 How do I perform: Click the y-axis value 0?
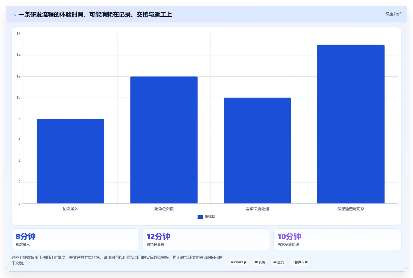pos(19,203)
